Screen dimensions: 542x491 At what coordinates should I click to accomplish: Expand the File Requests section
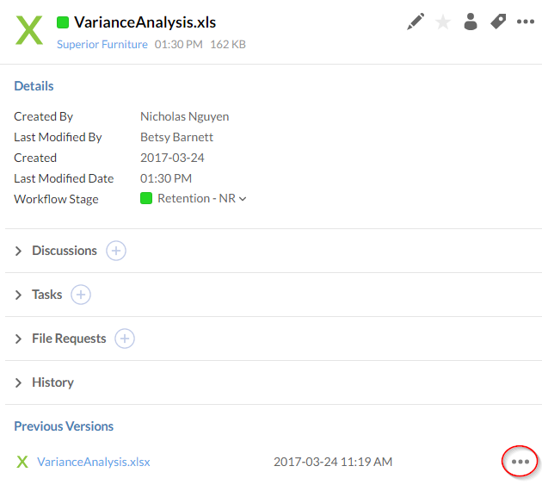69,339
